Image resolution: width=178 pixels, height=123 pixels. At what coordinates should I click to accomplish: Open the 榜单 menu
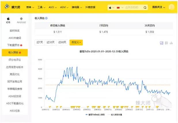(x=30, y=7)
